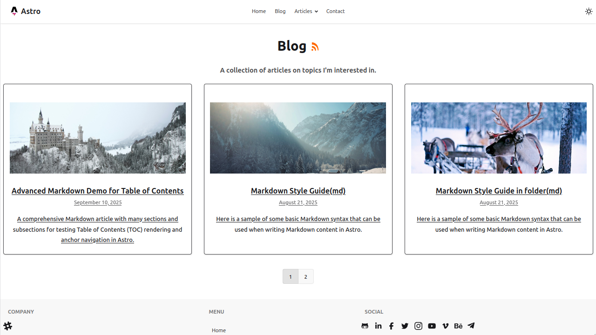Click August 21, 2025 under Markdown Style Guide(md)
596x335 pixels.
point(298,202)
